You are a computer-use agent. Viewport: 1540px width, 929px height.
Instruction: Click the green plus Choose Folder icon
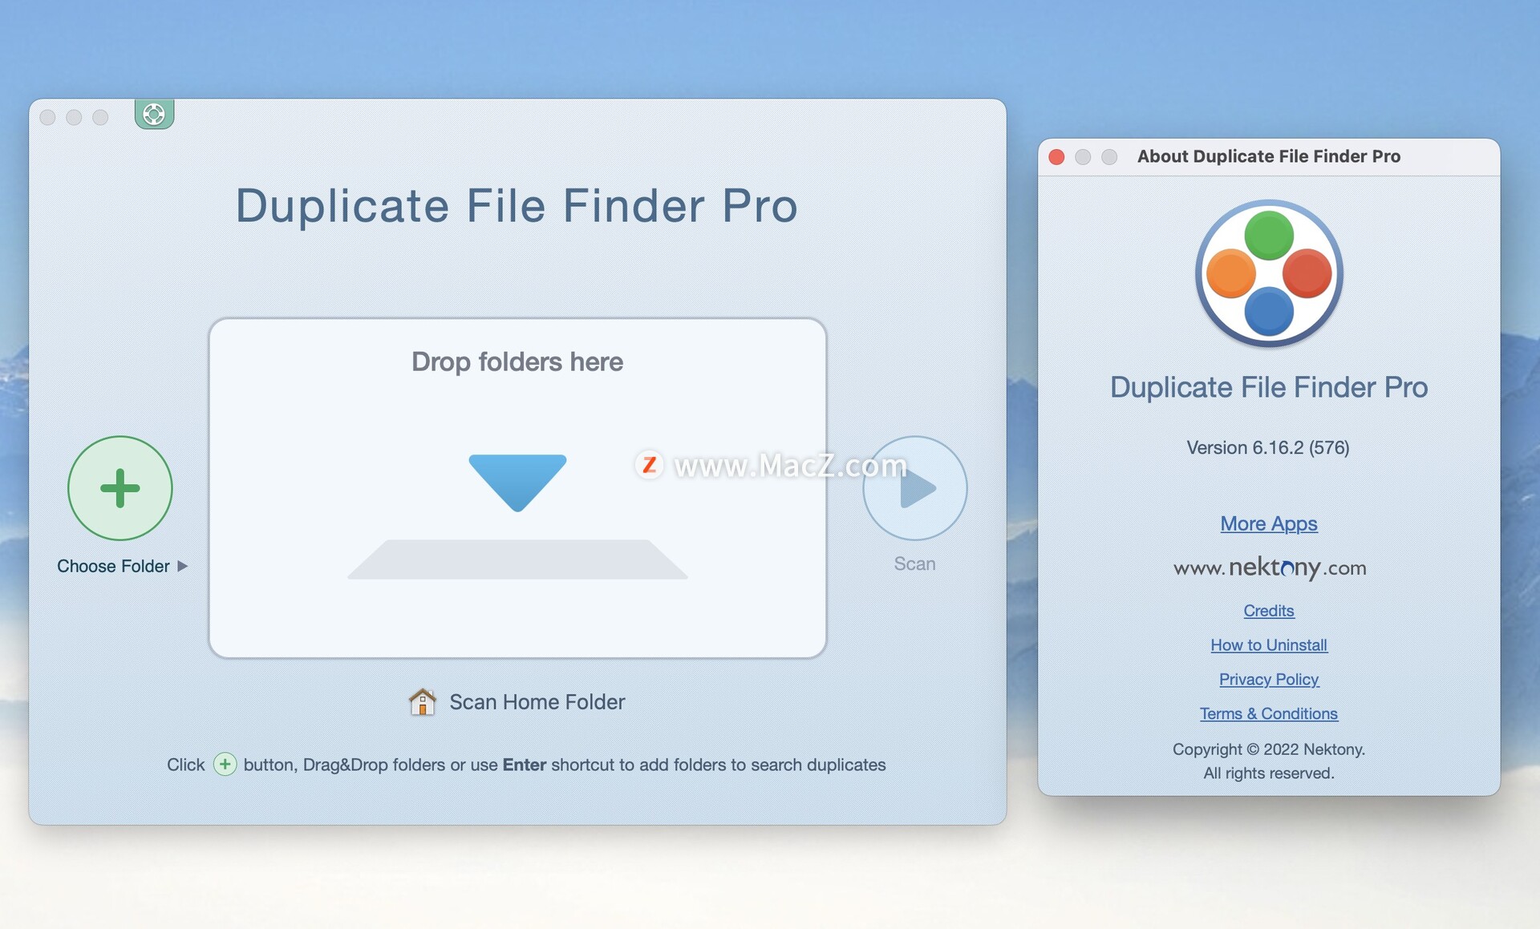(119, 488)
